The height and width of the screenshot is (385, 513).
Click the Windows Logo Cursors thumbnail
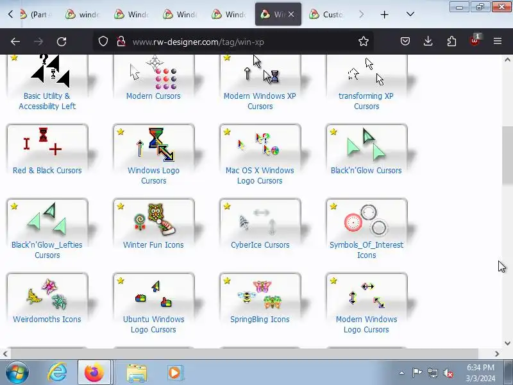pos(154,144)
